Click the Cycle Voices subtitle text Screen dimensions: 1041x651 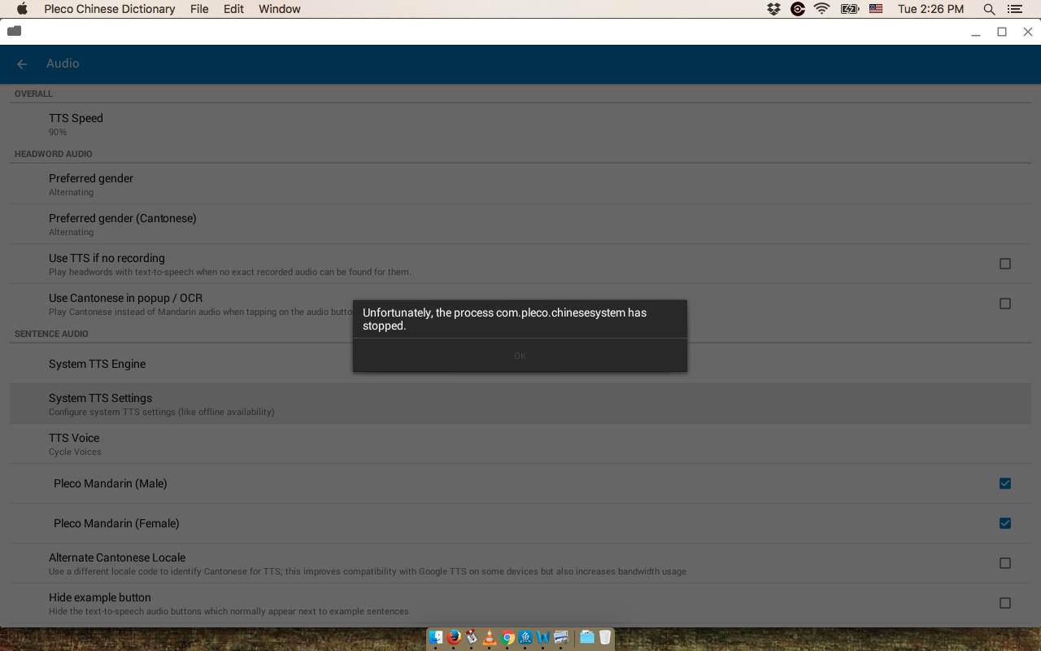(x=75, y=452)
